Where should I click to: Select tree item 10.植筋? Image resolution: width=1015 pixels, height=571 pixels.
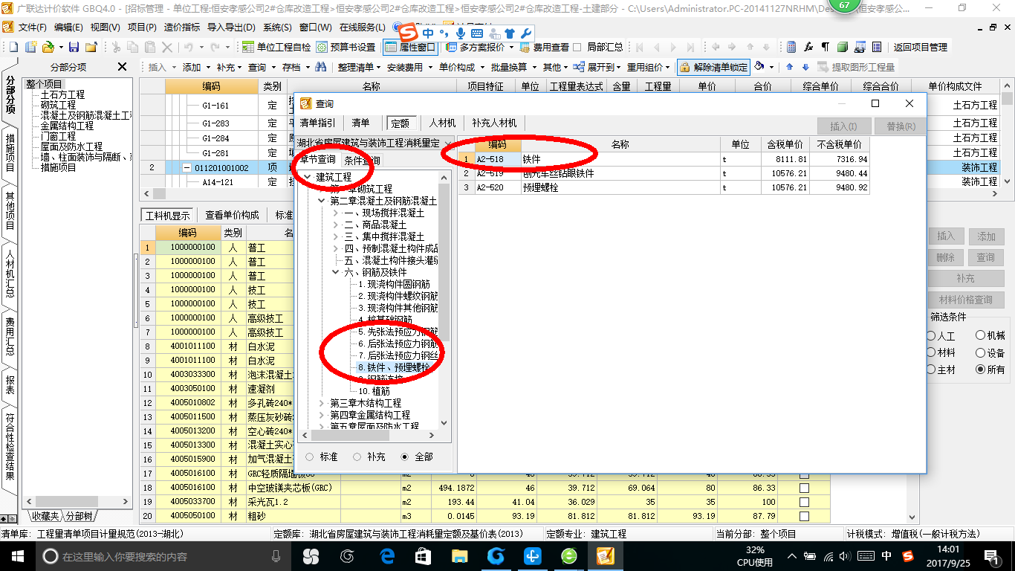click(374, 391)
